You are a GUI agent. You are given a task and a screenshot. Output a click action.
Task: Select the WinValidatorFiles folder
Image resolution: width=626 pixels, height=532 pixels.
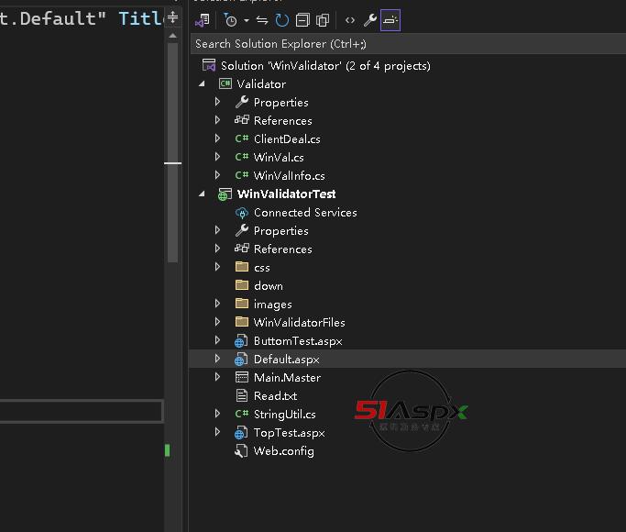click(300, 323)
